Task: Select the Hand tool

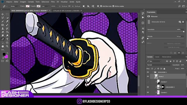Action: pyautogui.click(x=3, y=46)
